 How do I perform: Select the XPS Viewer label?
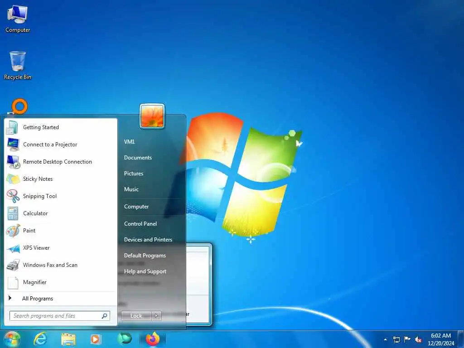[x=36, y=248]
